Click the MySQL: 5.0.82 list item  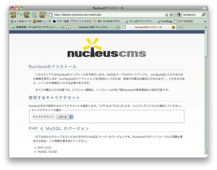point(47,152)
